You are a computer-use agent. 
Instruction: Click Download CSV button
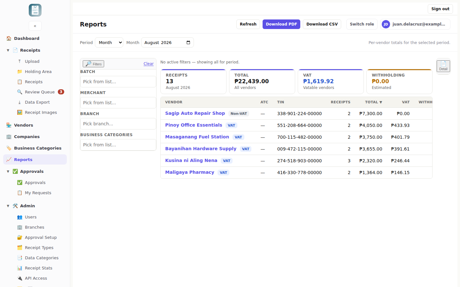pyautogui.click(x=322, y=24)
